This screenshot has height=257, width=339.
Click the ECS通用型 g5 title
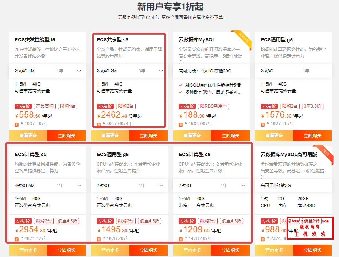pyautogui.click(x=277, y=40)
